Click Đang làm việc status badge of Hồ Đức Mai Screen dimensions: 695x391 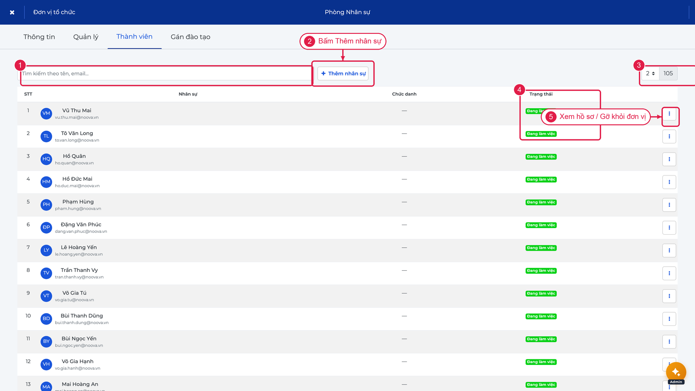point(541,179)
